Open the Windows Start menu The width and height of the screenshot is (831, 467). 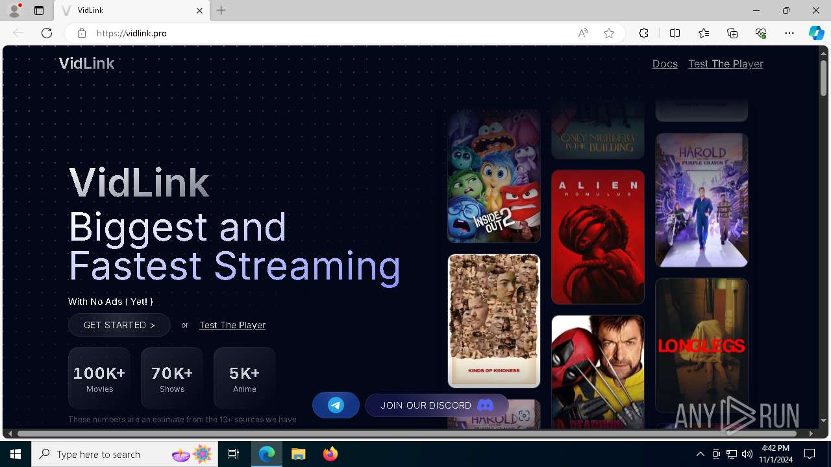(16, 454)
